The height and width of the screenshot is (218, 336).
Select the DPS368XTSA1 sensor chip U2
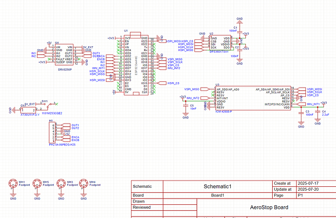[x=220, y=43]
